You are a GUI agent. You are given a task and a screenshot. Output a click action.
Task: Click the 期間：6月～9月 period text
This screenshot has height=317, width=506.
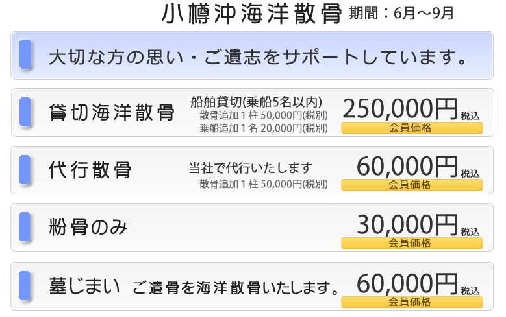click(401, 13)
